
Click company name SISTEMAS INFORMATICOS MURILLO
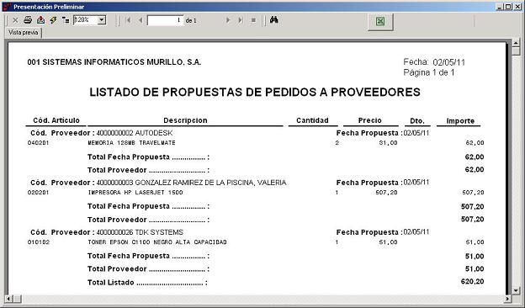pyautogui.click(x=114, y=62)
